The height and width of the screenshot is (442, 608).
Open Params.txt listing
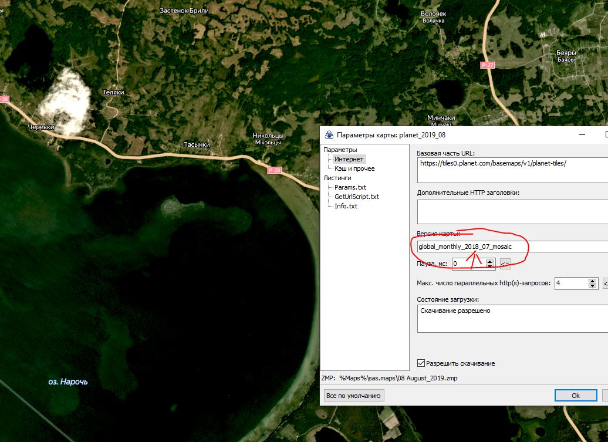point(350,187)
